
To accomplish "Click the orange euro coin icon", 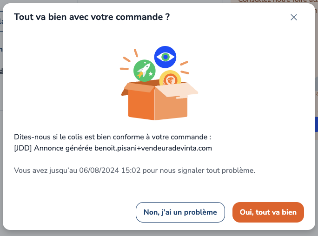I will tap(170, 79).
